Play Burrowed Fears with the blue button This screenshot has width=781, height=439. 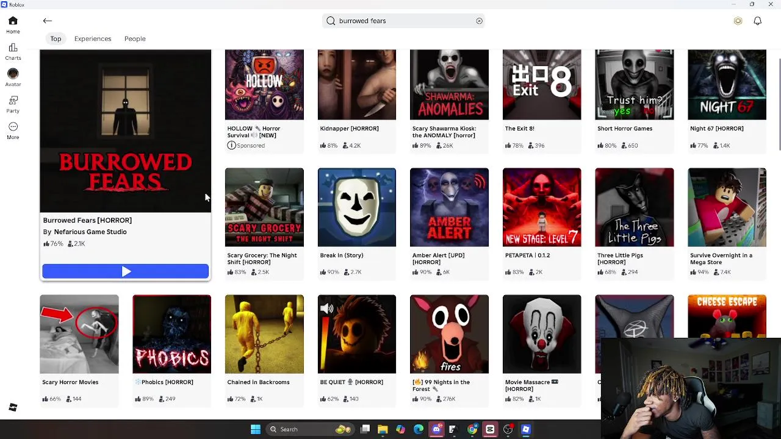(126, 271)
